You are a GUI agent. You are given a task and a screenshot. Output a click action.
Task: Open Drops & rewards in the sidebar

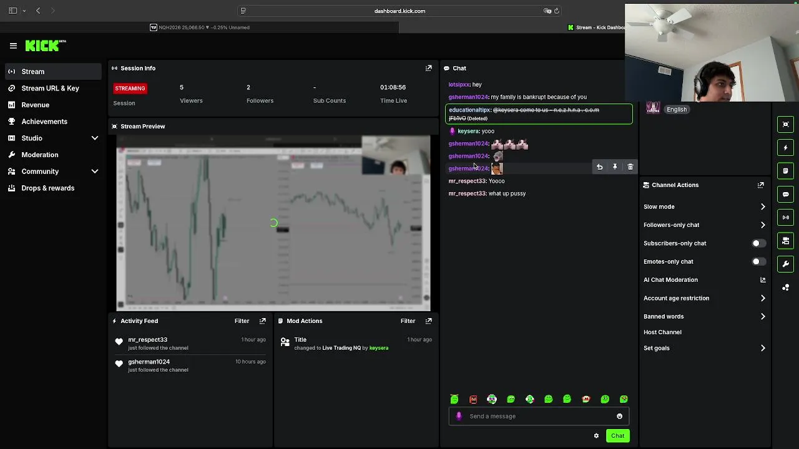coord(52,188)
